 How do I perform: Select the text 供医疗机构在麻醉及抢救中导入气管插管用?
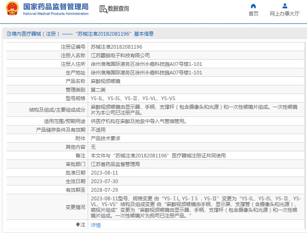(x=139, y=121)
